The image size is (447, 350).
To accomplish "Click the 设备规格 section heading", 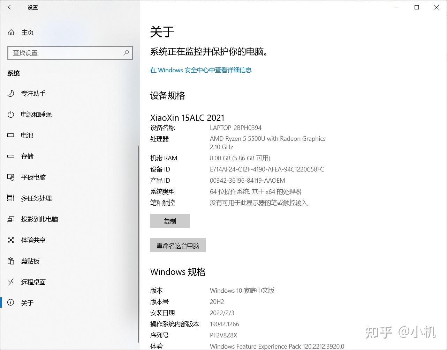I will (168, 96).
